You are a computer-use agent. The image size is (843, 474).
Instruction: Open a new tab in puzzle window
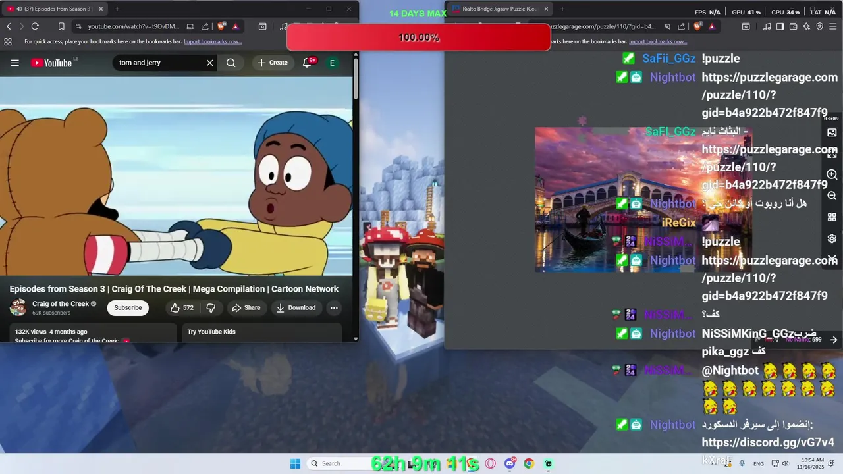(x=562, y=9)
